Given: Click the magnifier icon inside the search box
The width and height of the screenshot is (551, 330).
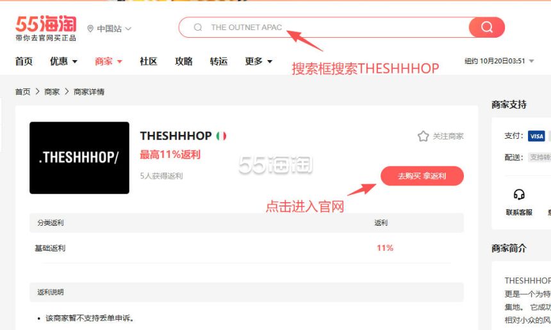Looking at the screenshot, I should tap(198, 27).
